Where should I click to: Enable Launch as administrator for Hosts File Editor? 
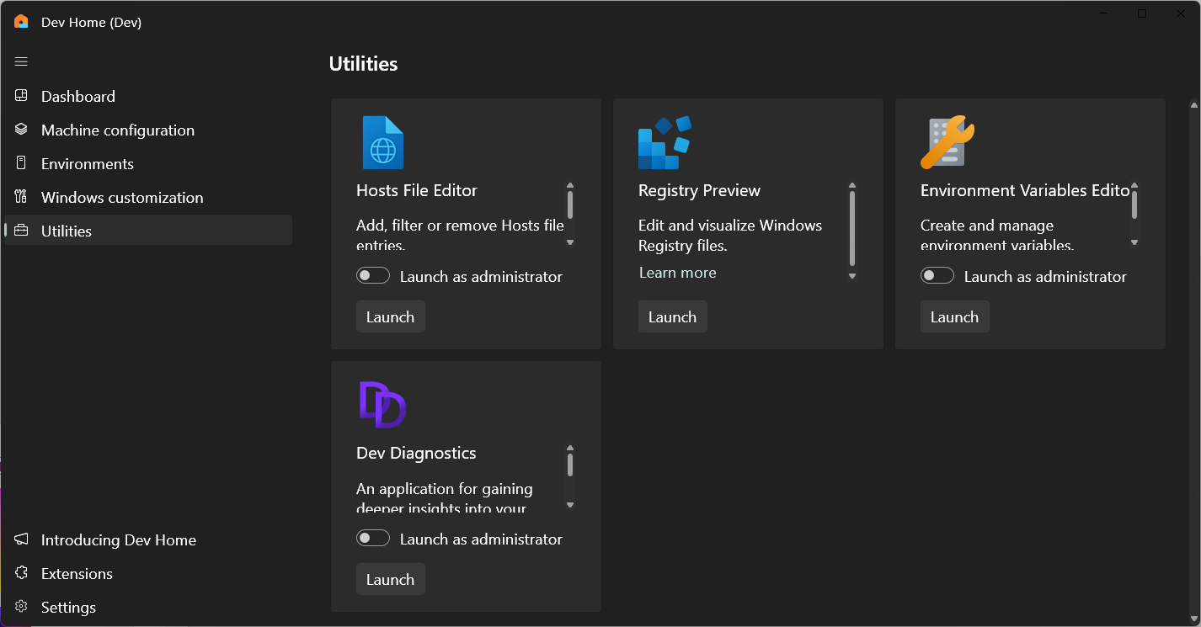click(373, 276)
